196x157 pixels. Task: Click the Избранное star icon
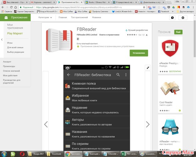[x=68, y=98]
